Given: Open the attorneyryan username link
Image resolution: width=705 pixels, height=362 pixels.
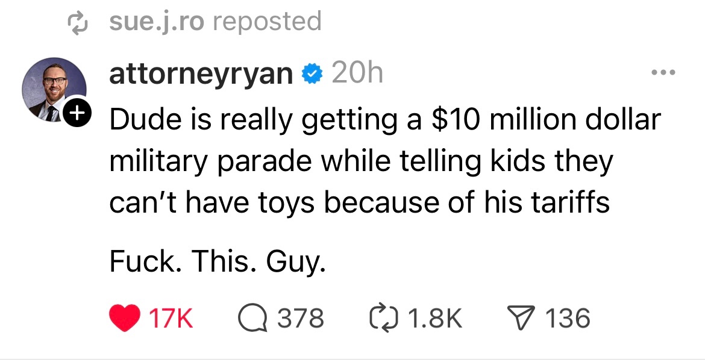Looking at the screenshot, I should pos(201,74).
